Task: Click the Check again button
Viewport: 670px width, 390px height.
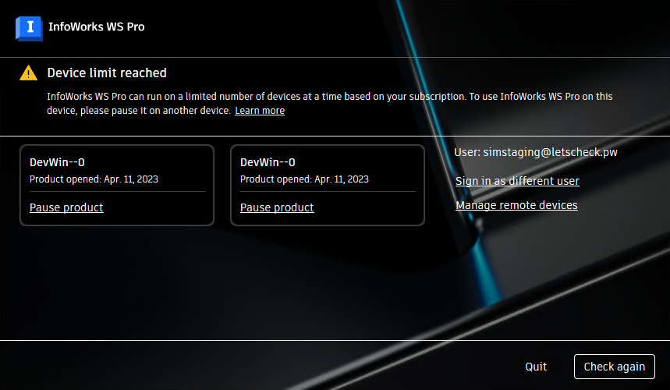Action: pyautogui.click(x=614, y=367)
